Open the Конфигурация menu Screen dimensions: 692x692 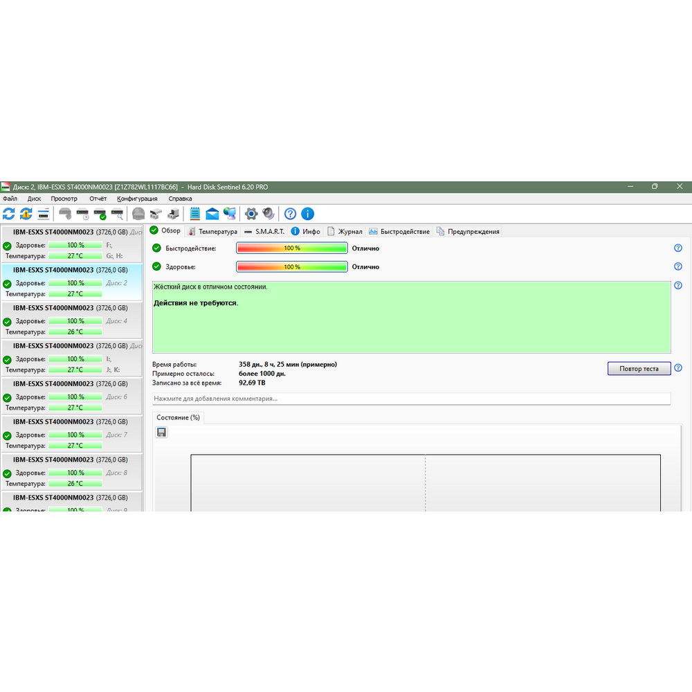(x=137, y=199)
